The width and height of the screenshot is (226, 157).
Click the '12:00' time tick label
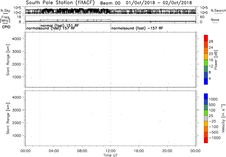click(x=110, y=151)
